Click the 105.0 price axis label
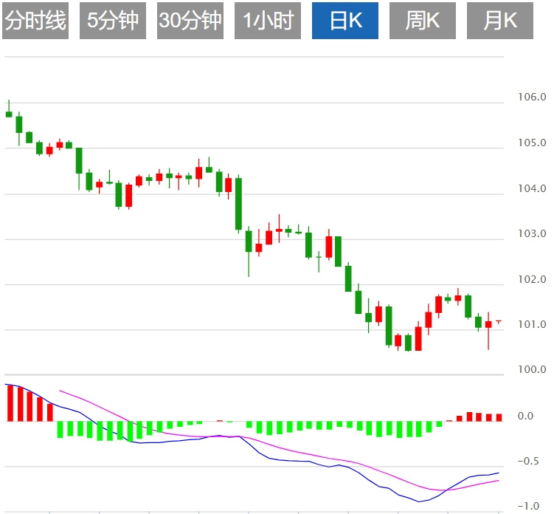Image resolution: width=554 pixels, height=514 pixels. (x=533, y=143)
